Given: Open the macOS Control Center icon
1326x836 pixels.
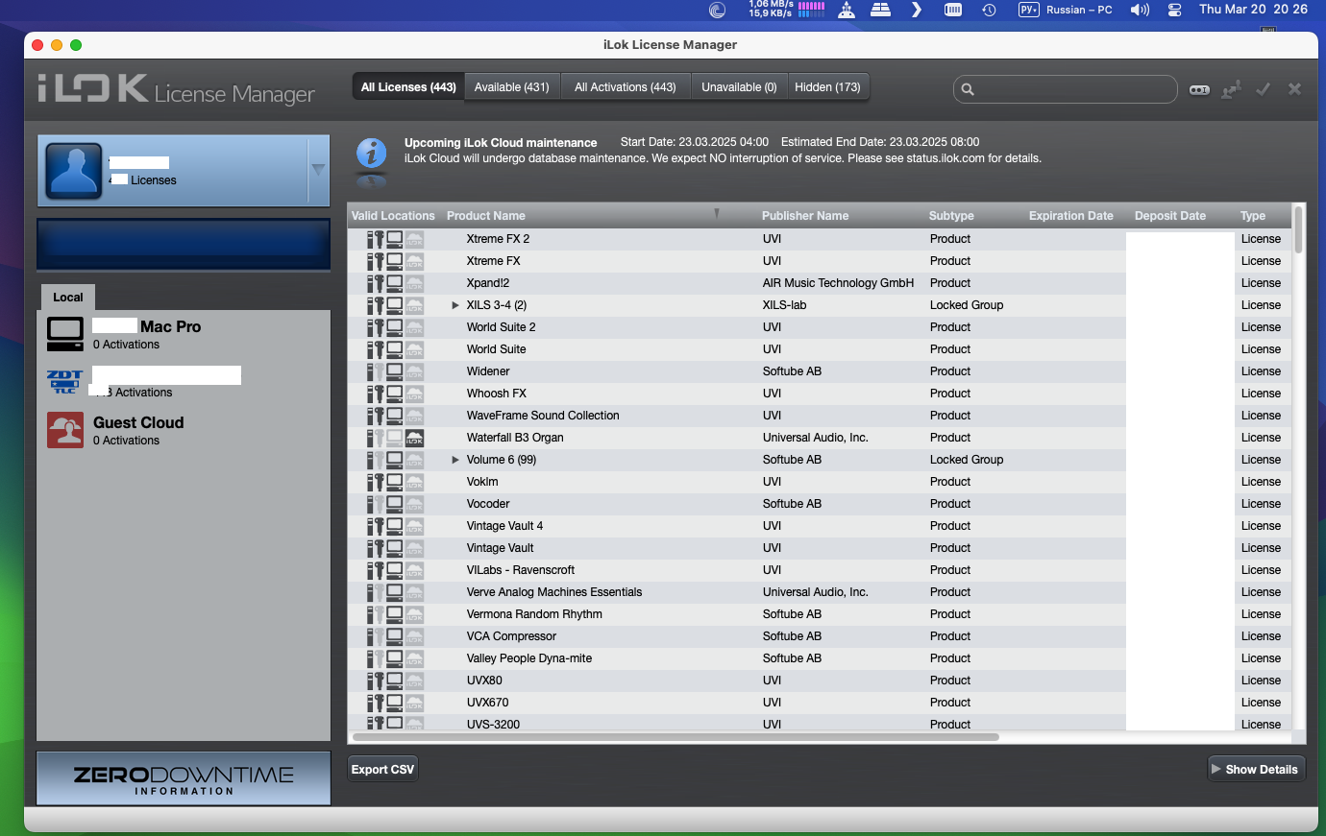Looking at the screenshot, I should click(1174, 10).
